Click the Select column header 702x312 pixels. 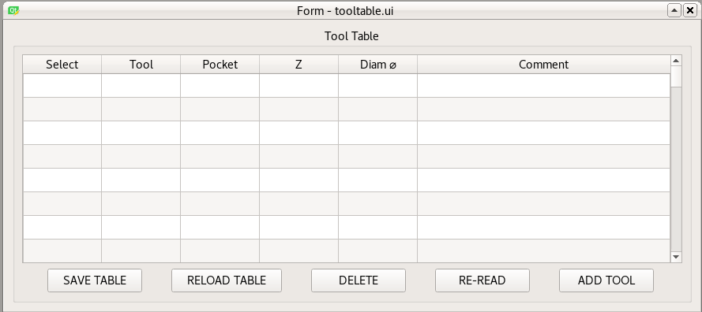(62, 65)
